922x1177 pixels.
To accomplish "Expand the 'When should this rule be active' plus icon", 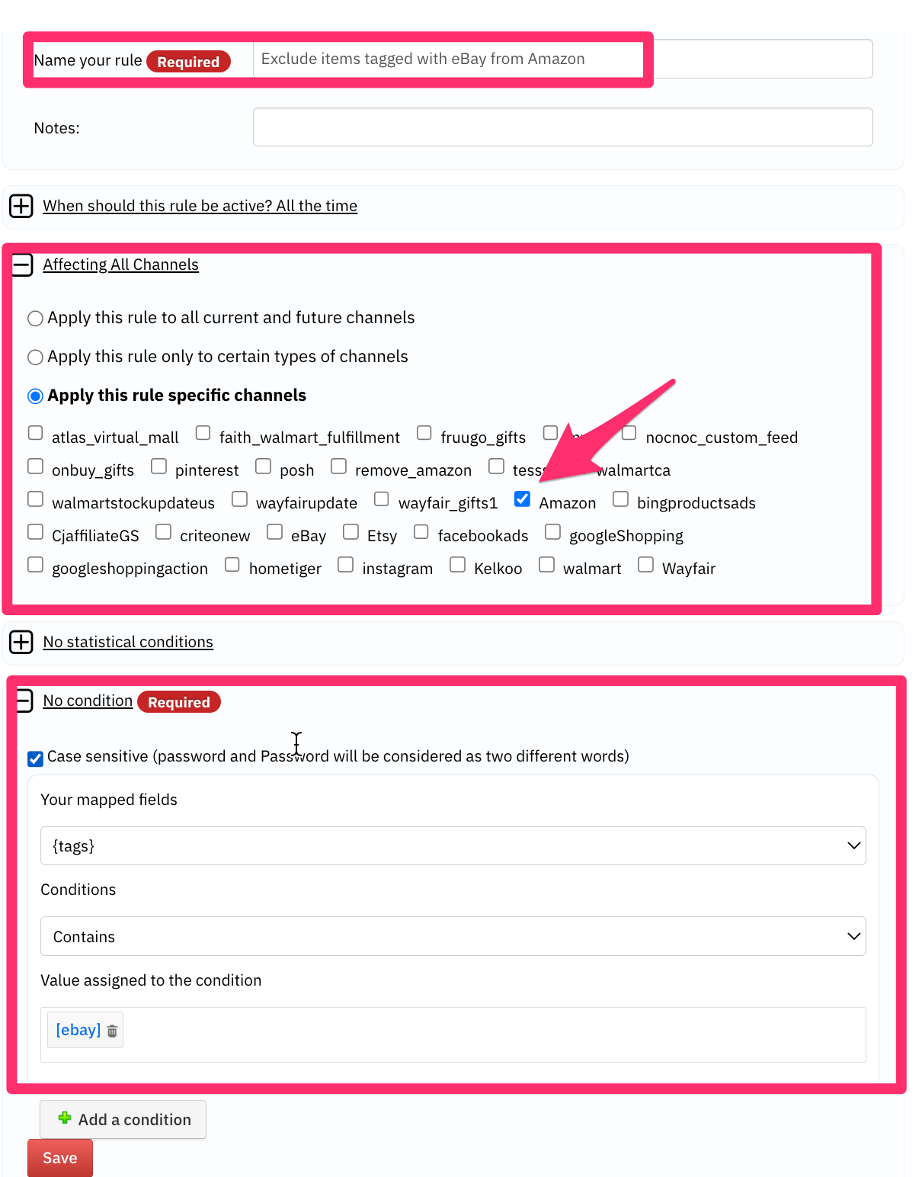I will pos(21,206).
